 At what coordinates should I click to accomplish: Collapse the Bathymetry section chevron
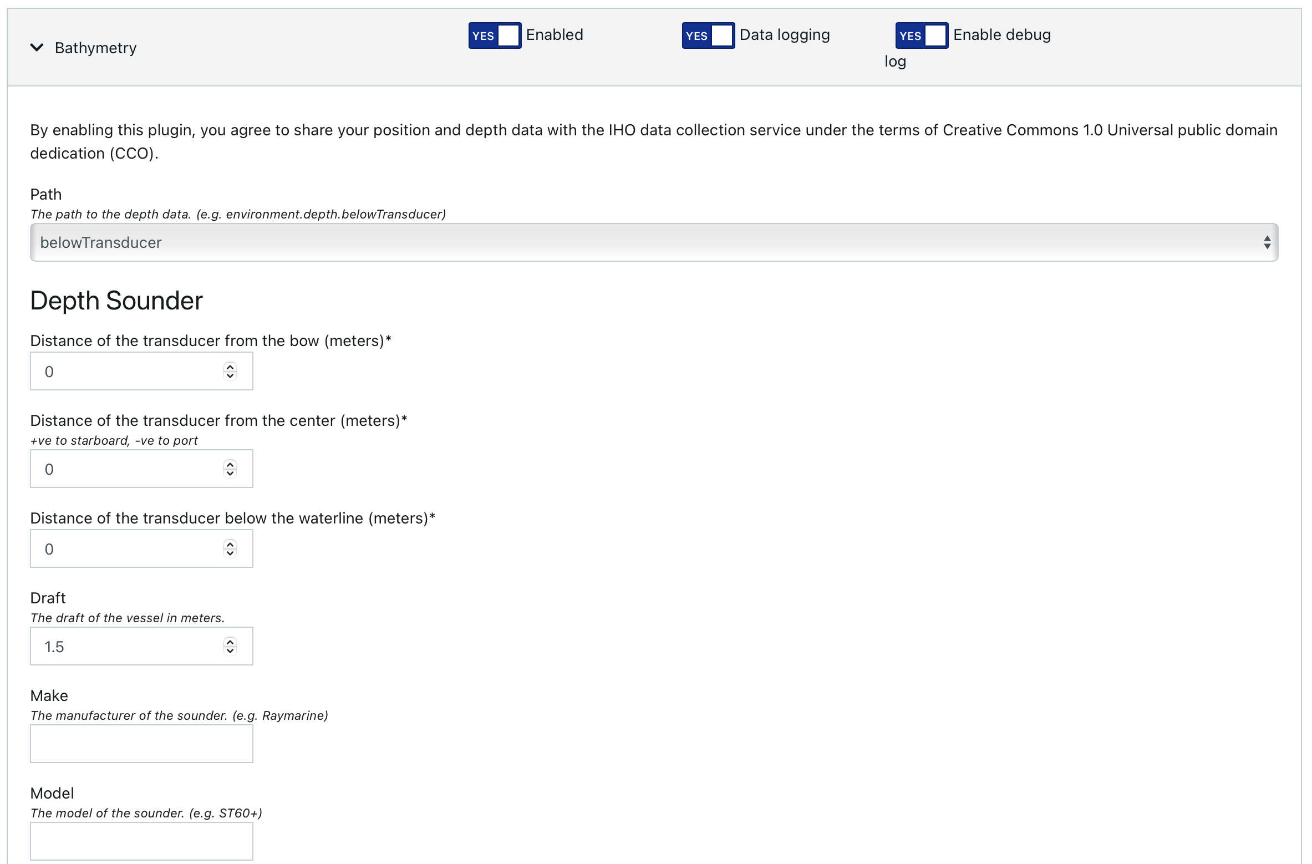pyautogui.click(x=37, y=48)
